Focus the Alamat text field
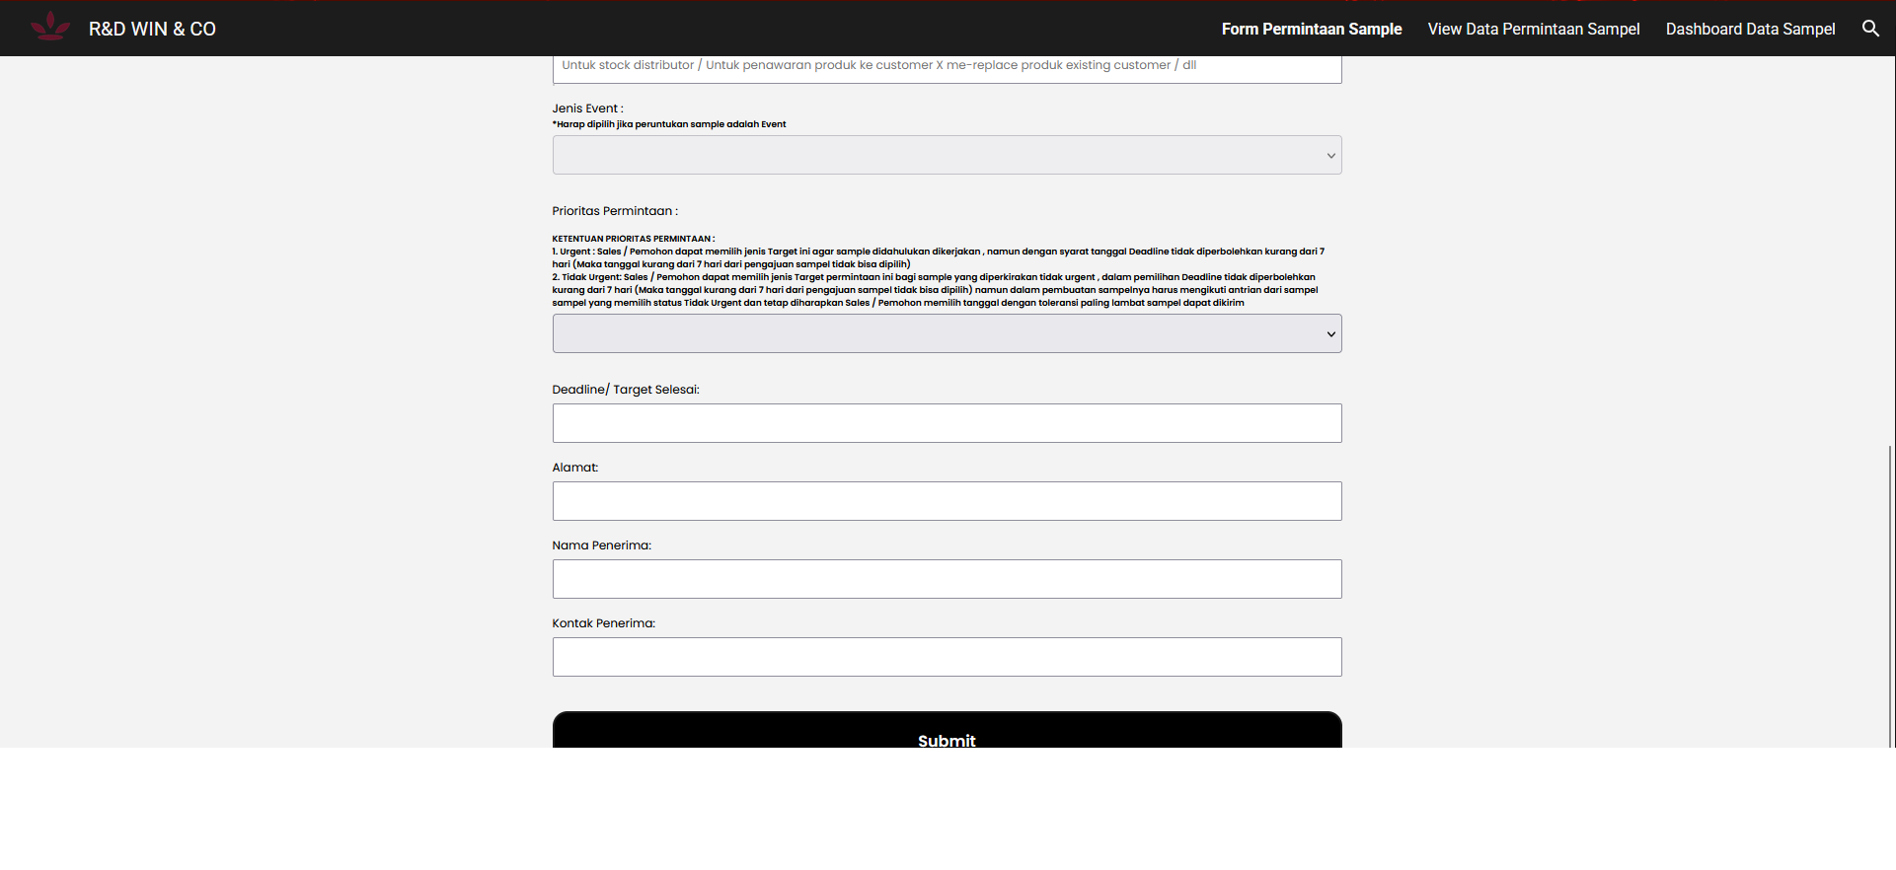 pos(947,501)
